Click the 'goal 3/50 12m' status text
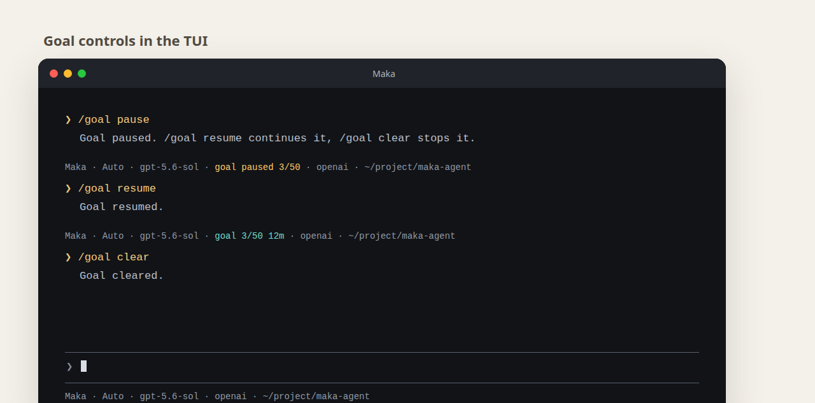815x403 pixels. 250,236
